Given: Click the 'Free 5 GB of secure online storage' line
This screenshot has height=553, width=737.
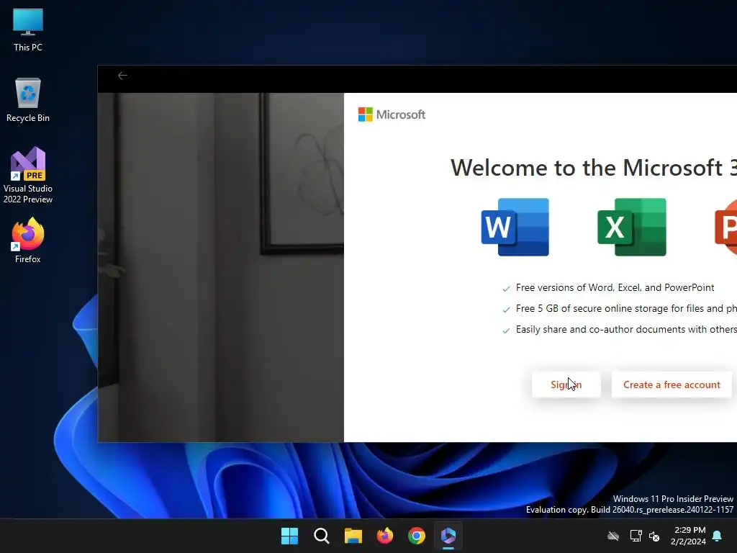Looking at the screenshot, I should (626, 308).
